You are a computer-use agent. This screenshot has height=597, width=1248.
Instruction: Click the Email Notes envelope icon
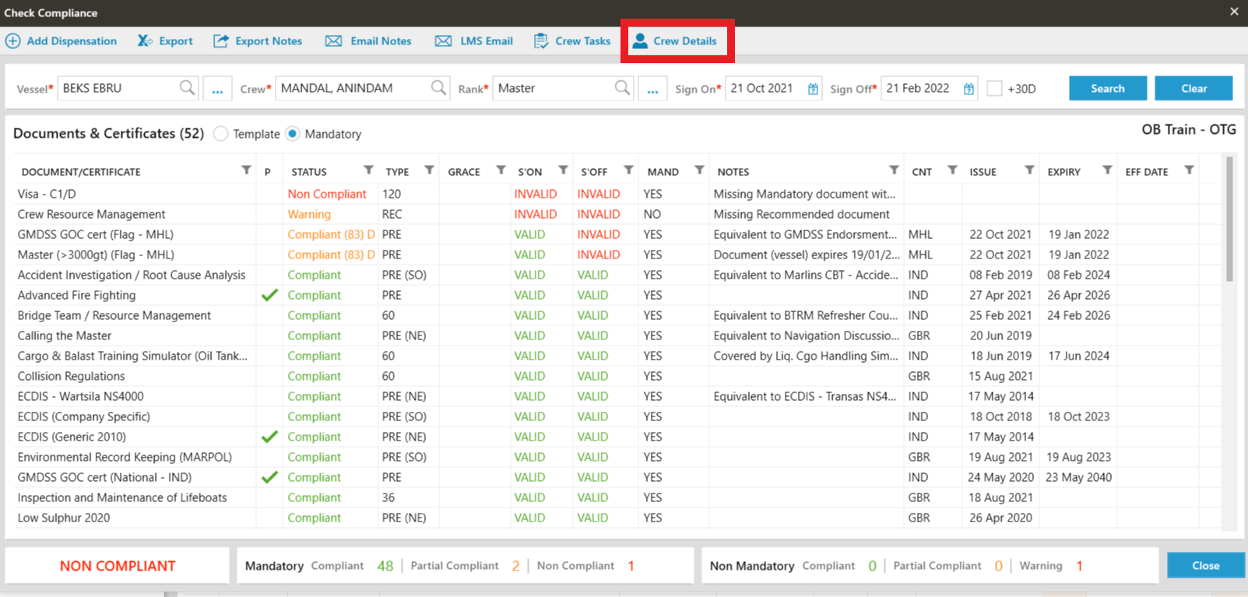click(x=333, y=41)
